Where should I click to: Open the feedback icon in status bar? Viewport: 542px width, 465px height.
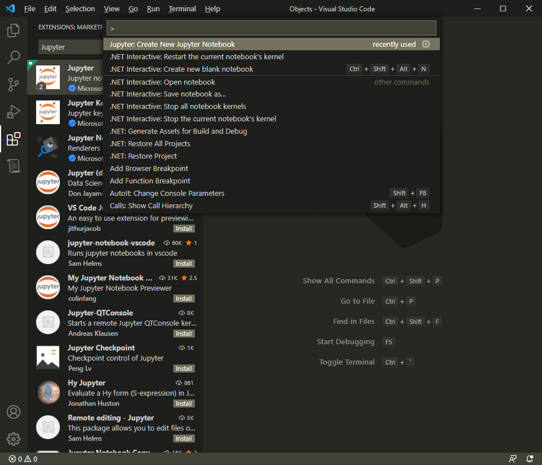(513, 459)
